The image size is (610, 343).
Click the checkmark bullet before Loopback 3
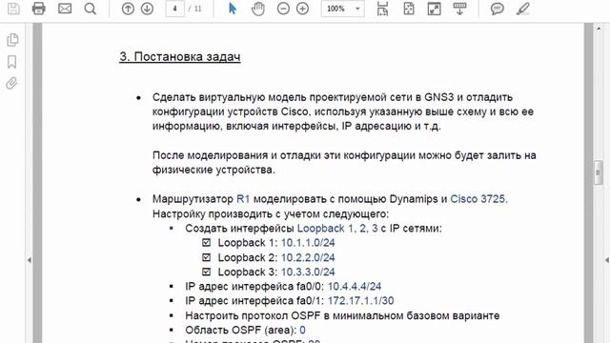206,272
